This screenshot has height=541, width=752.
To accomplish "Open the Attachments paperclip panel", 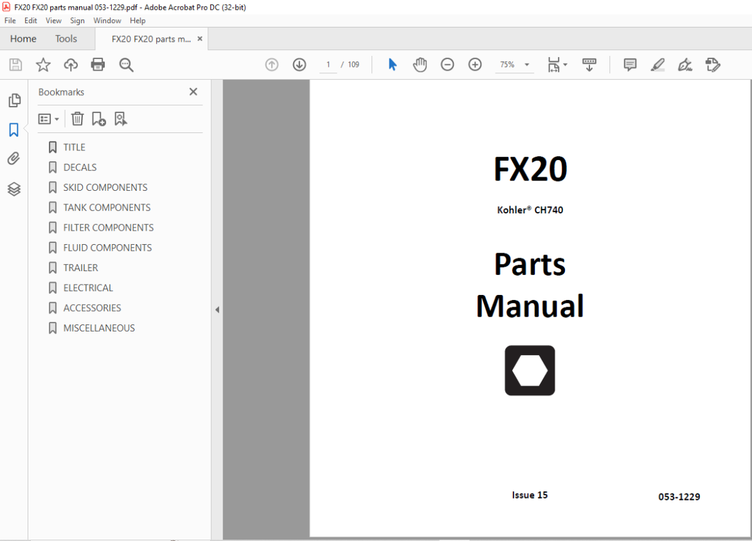I will pos(14,159).
